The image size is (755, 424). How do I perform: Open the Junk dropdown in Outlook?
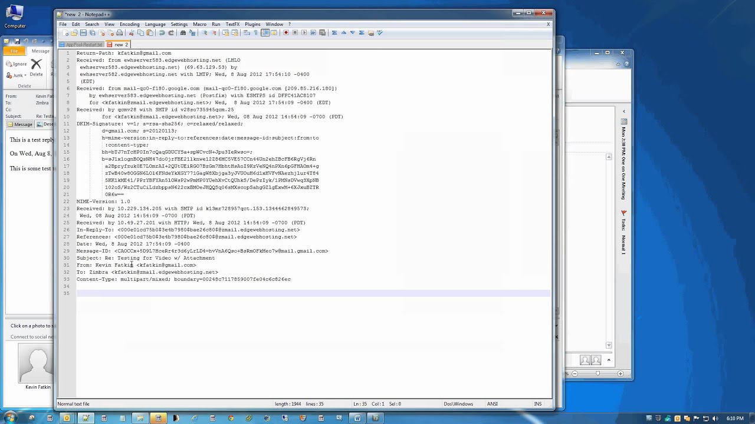(x=18, y=75)
